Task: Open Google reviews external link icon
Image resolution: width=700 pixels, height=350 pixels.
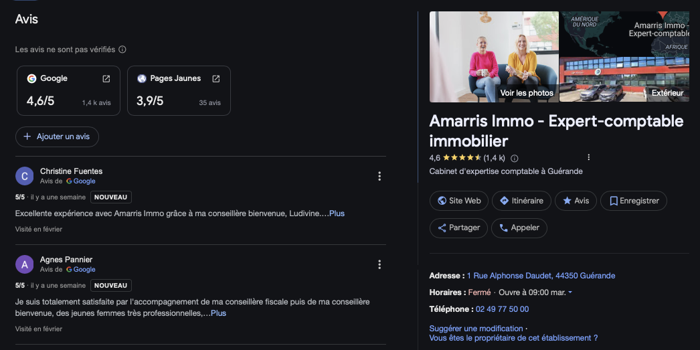Action: click(x=106, y=78)
